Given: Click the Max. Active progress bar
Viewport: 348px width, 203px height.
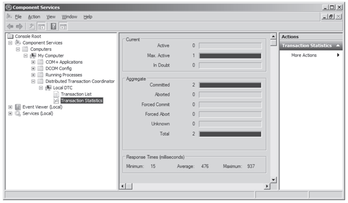Looking at the screenshot, I should pyautogui.click(x=230, y=56).
